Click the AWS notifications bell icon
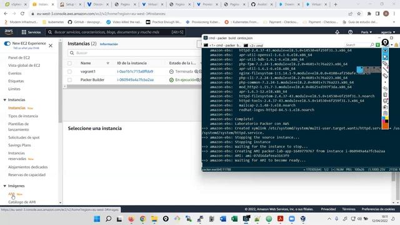400x225 pixels. [337, 32]
